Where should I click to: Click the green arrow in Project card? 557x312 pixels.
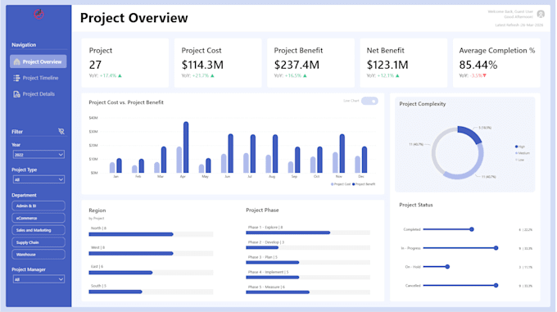120,75
